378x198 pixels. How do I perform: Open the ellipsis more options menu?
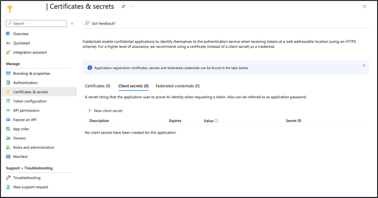pyautogui.click(x=133, y=6)
